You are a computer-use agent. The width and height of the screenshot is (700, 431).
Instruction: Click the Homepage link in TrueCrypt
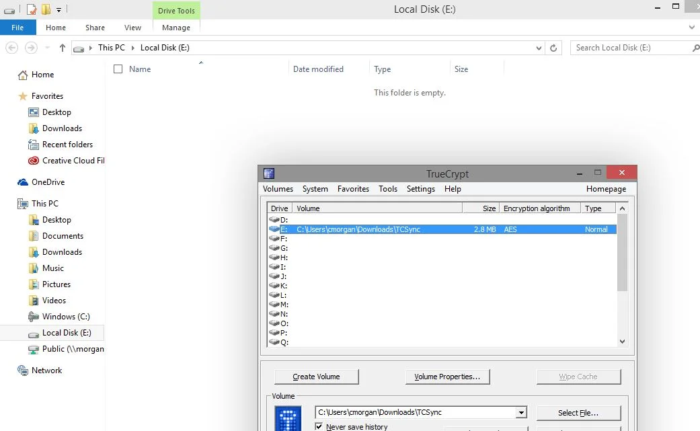[607, 189]
